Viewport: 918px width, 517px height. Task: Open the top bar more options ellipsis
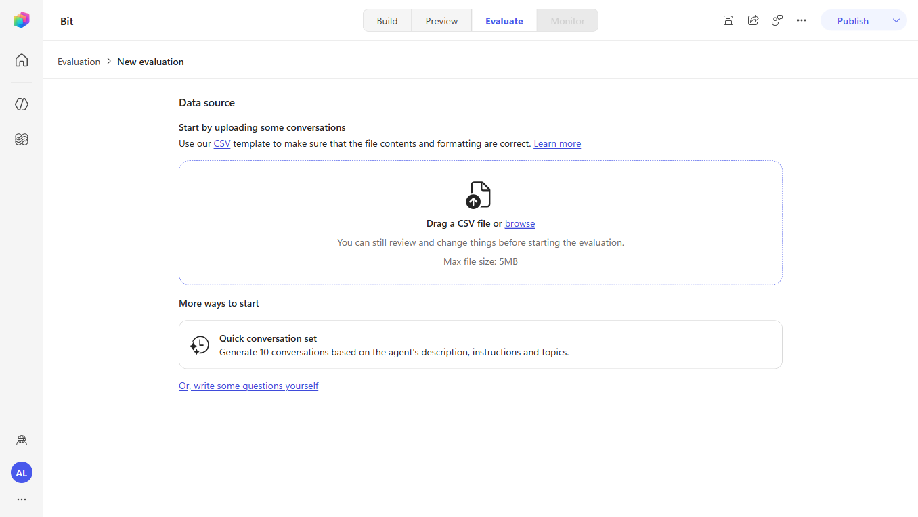click(x=802, y=20)
